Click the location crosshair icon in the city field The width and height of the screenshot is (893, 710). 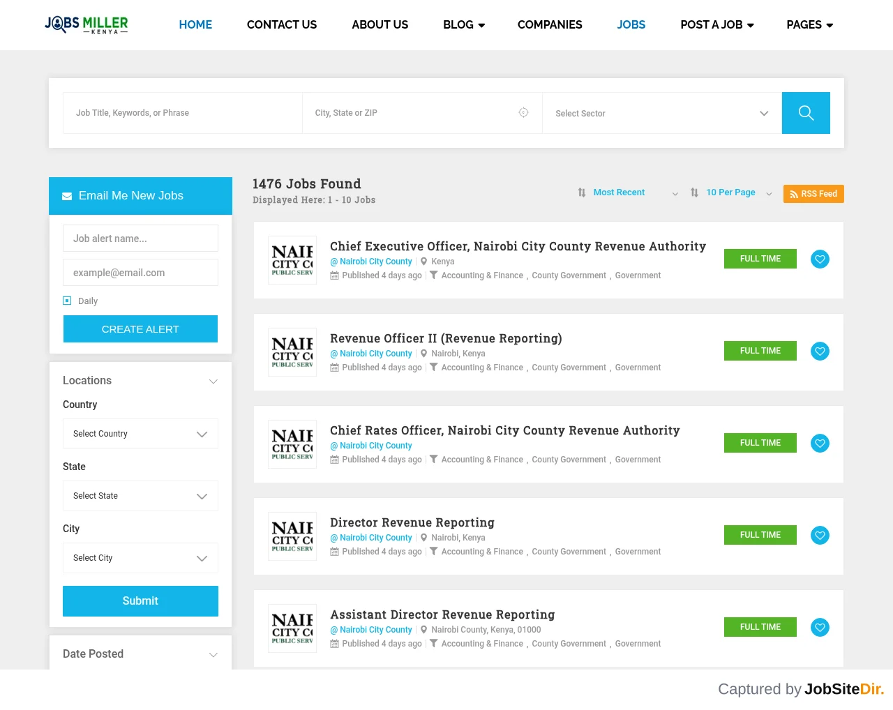coord(523,112)
